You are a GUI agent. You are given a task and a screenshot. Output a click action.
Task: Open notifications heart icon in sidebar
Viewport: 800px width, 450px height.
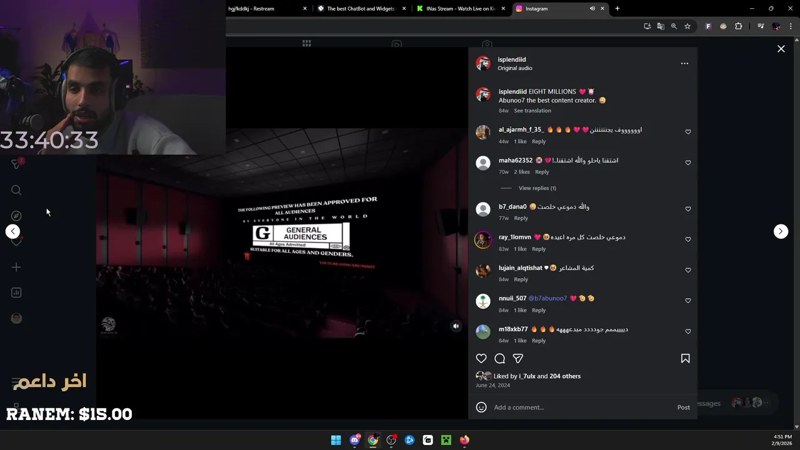tap(16, 241)
